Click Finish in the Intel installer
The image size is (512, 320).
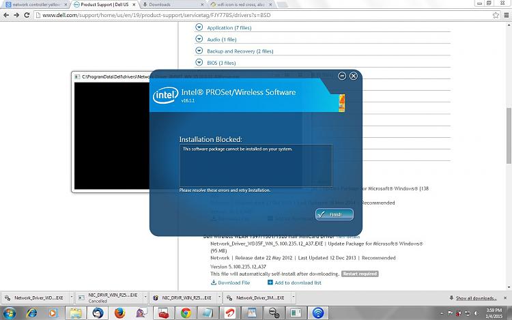(x=335, y=214)
